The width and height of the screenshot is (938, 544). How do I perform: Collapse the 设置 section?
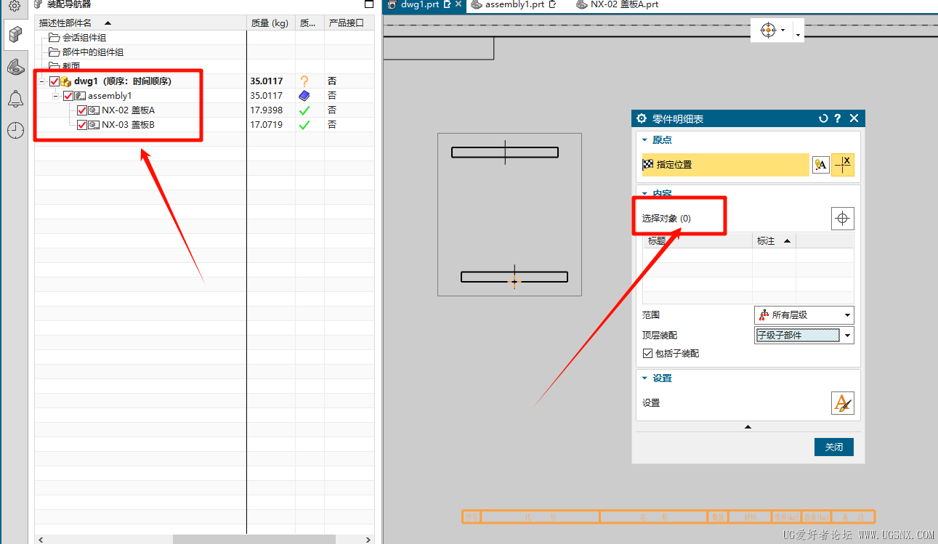click(x=644, y=378)
